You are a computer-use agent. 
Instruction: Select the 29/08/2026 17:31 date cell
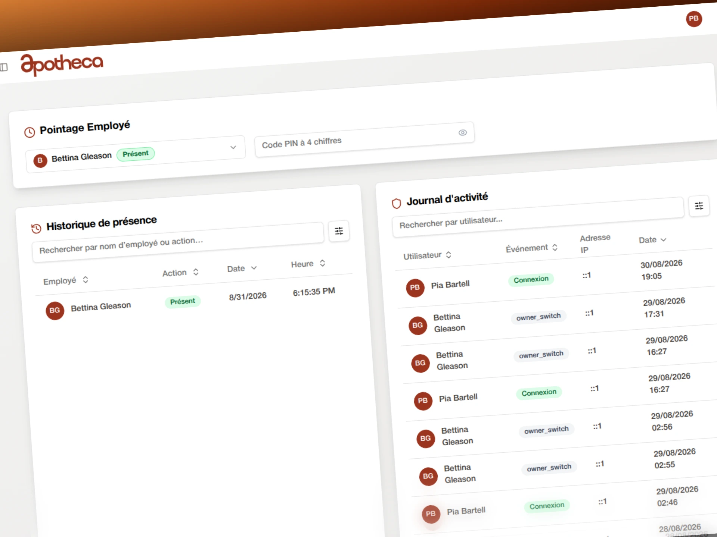coord(664,308)
